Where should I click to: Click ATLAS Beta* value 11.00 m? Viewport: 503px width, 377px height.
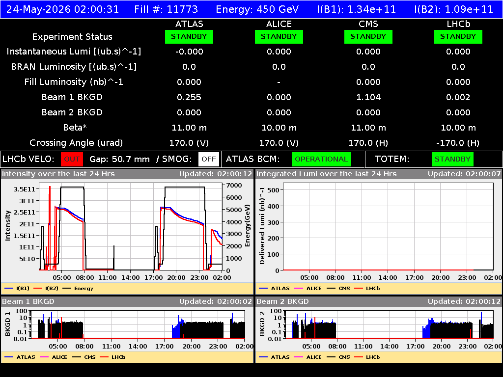click(189, 128)
